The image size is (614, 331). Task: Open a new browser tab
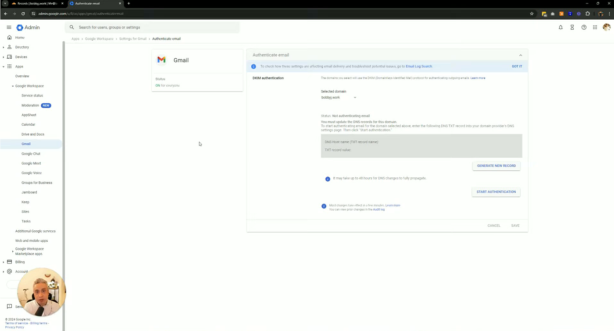[x=129, y=4]
